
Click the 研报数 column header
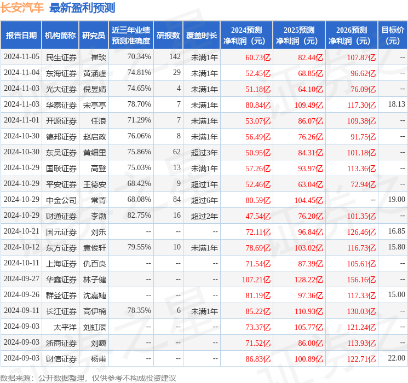point(168,36)
